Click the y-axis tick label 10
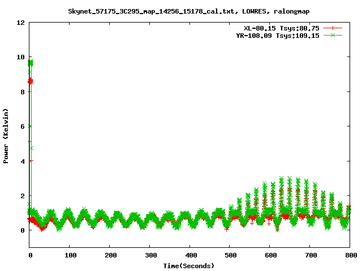362x271 pixels. (20, 57)
